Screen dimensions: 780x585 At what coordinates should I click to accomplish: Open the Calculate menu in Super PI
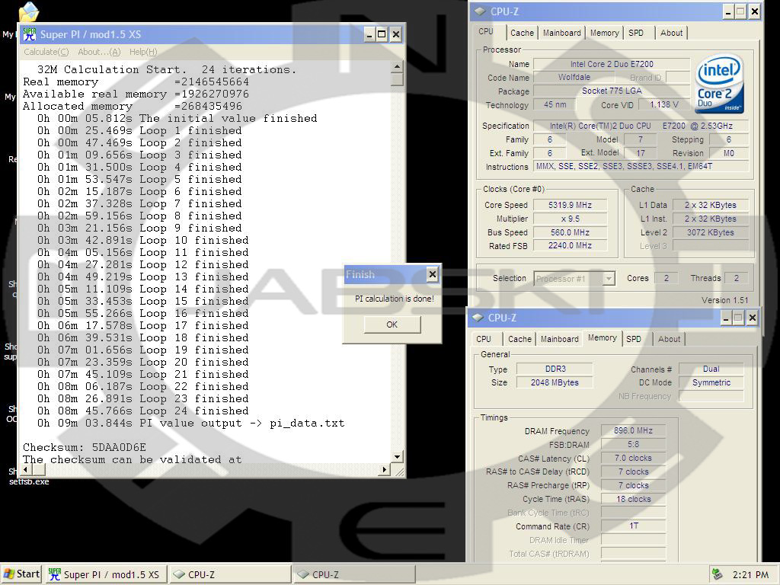(x=46, y=52)
